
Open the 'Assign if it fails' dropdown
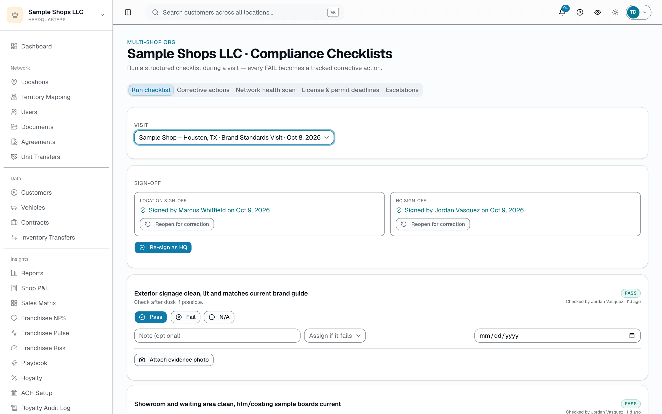[335, 336]
